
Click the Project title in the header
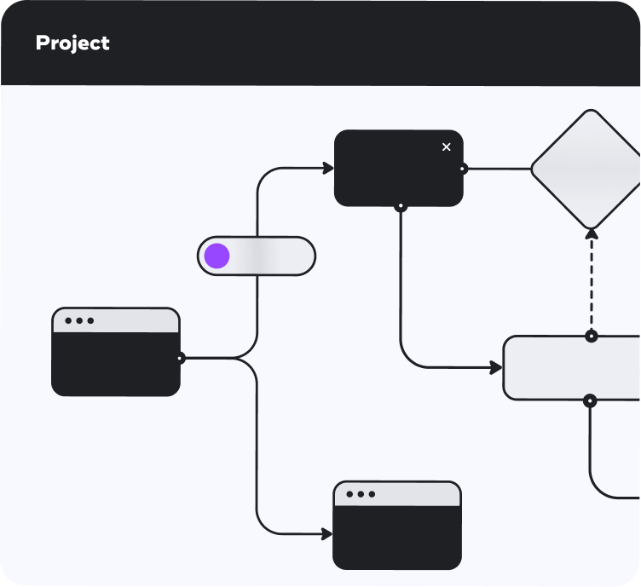pyautogui.click(x=72, y=43)
